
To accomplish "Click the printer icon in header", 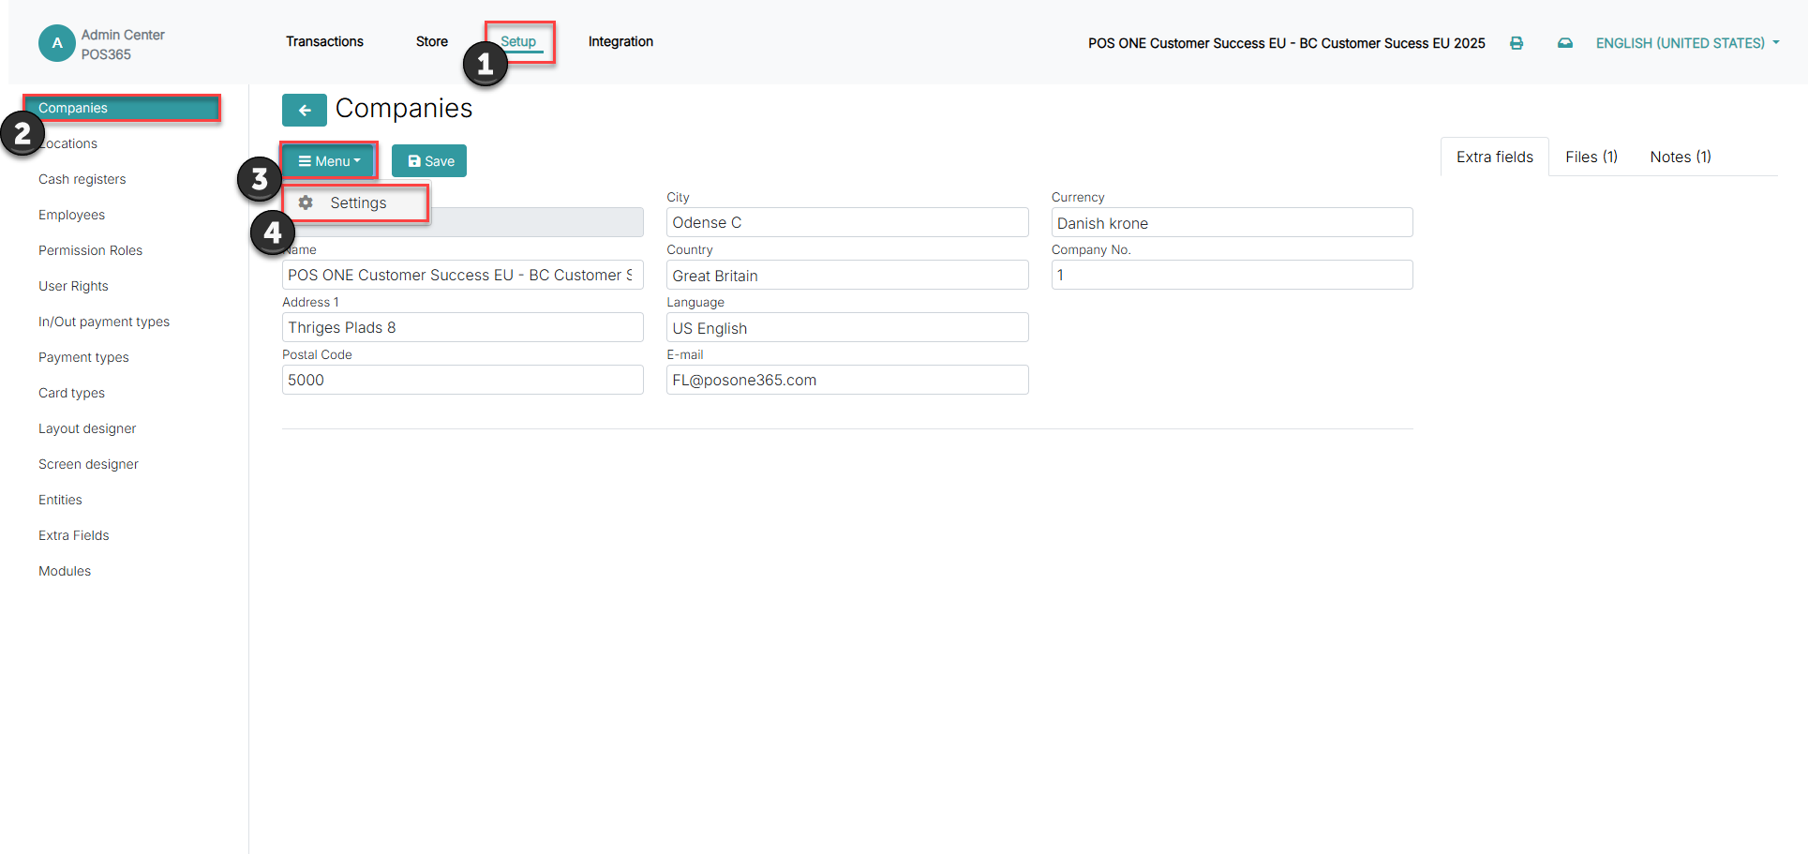I will pos(1517,43).
